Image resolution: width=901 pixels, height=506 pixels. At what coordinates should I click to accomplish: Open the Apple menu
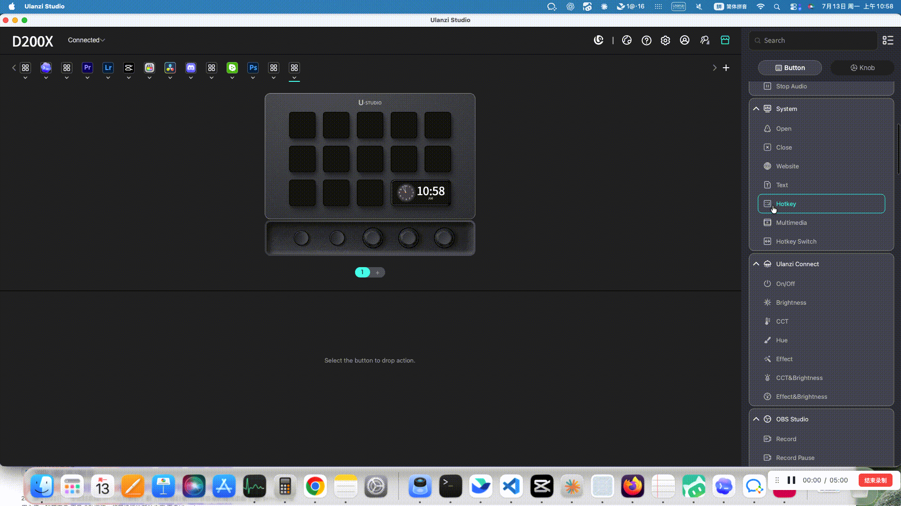(12, 7)
